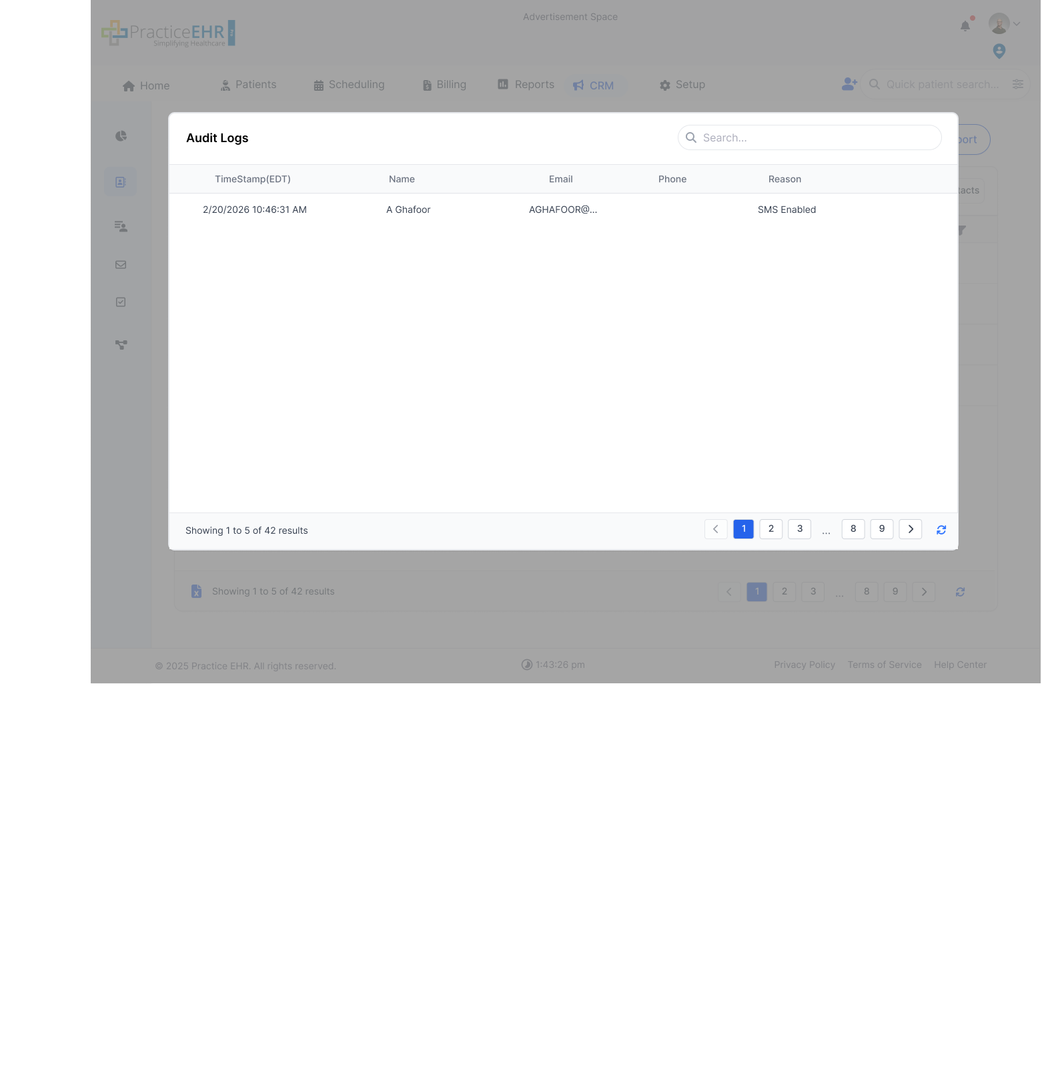Click next page arrow in background table

pos(924,591)
